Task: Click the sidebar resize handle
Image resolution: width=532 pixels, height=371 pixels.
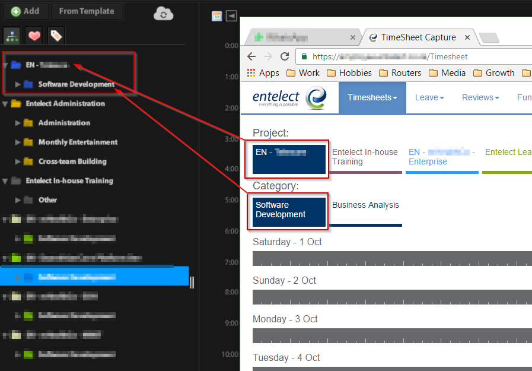Action: click(x=192, y=283)
